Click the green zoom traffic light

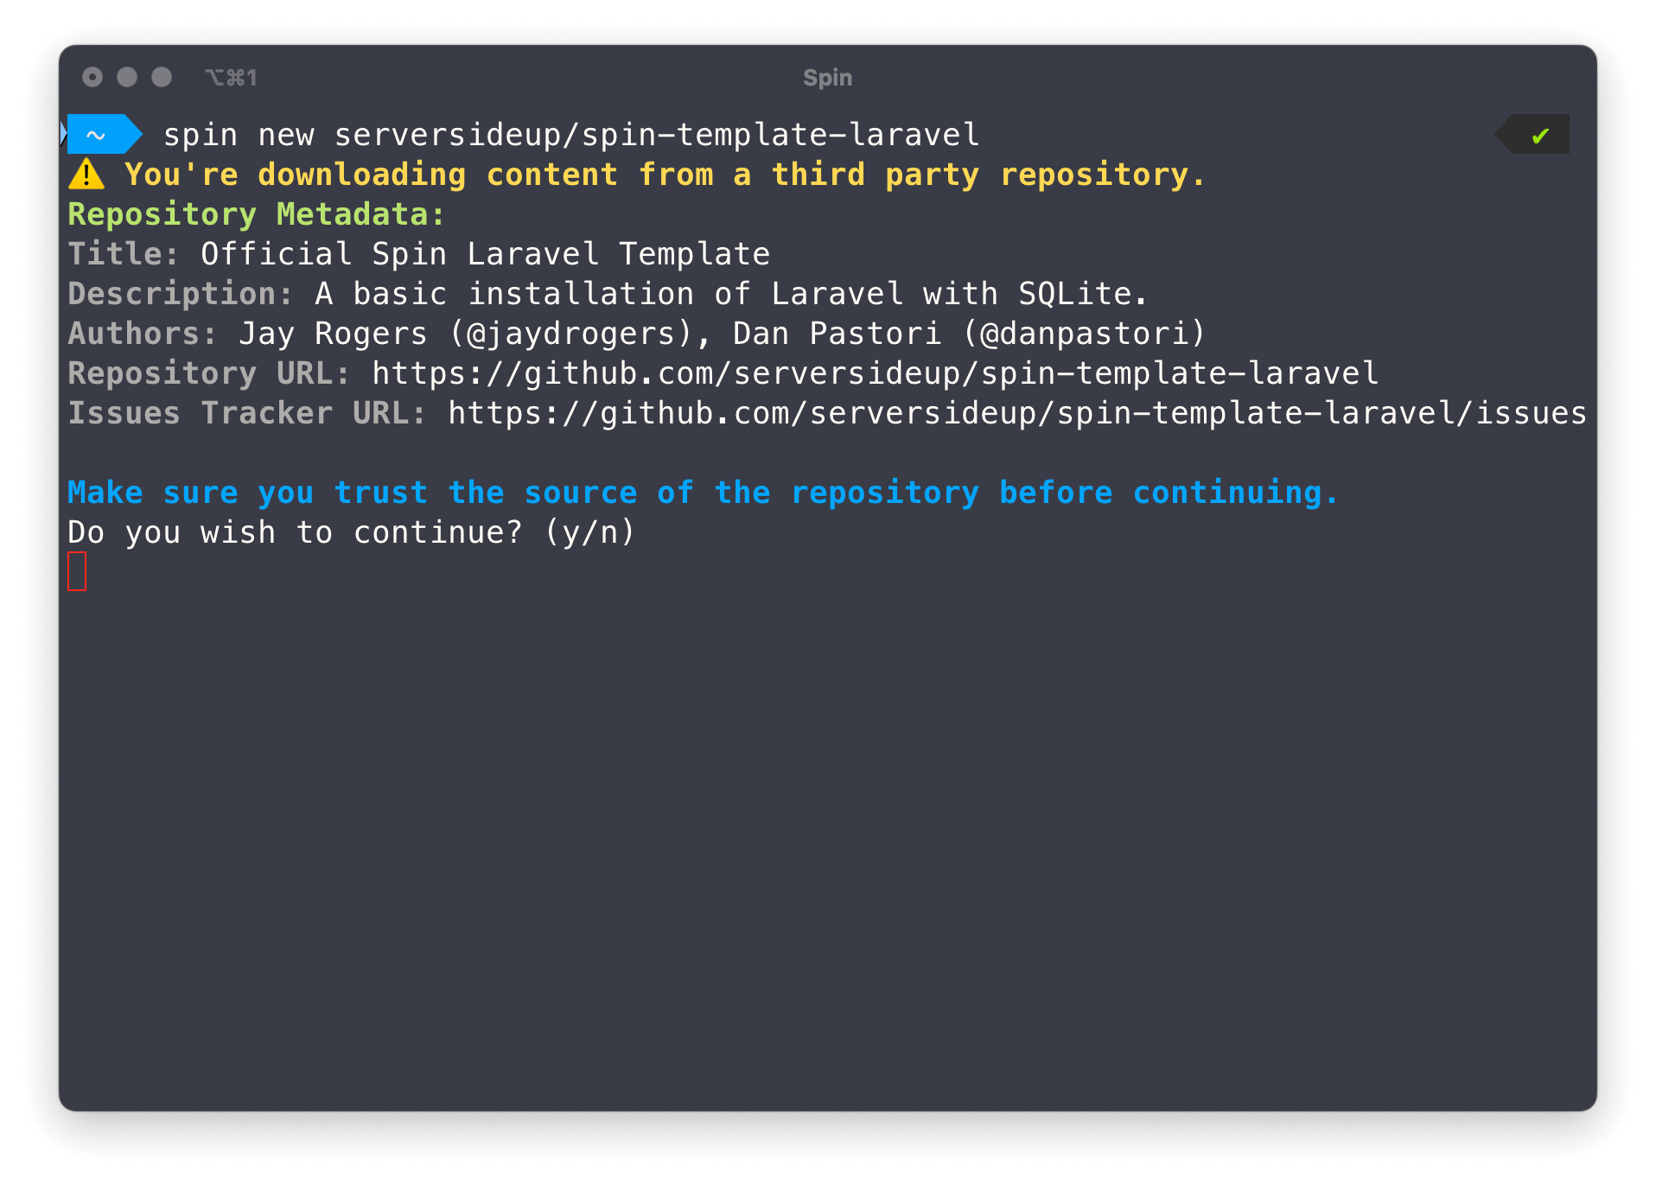click(x=160, y=77)
